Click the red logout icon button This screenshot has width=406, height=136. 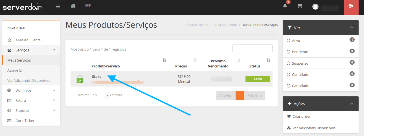(351, 6)
